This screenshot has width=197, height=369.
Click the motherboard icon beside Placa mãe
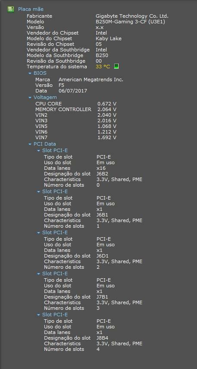(x=11, y=10)
